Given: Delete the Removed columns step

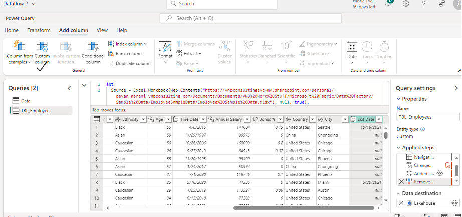Looking at the screenshot, I should [401, 182].
